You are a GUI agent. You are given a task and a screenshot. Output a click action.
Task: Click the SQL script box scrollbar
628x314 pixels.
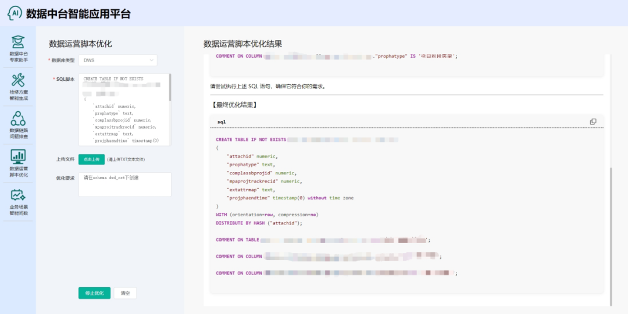[x=170, y=87]
